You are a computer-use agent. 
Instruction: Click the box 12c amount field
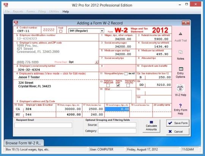click(x=158, y=93)
